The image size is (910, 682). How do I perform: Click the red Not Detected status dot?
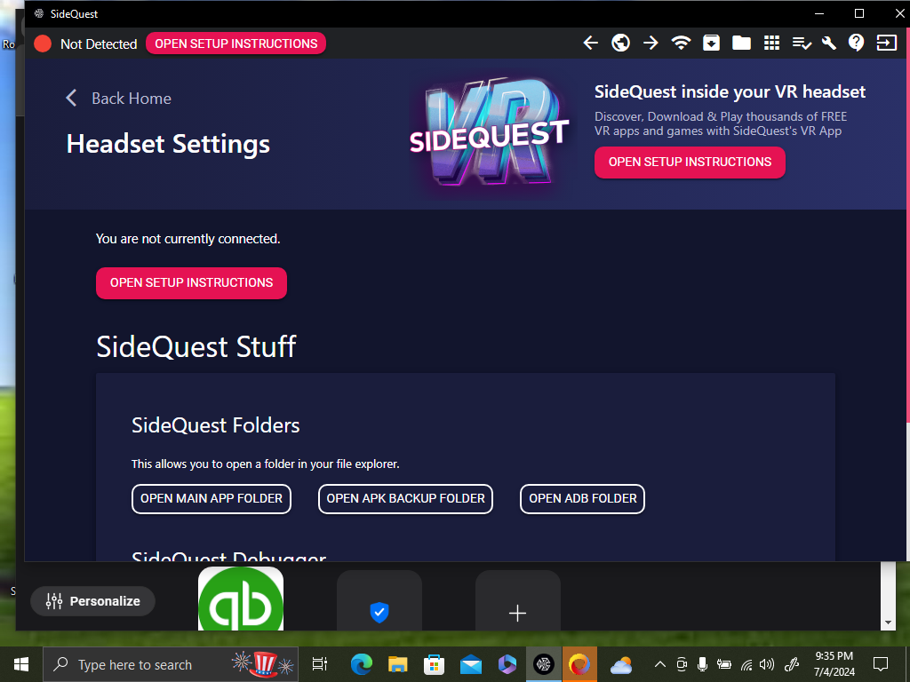click(x=43, y=44)
